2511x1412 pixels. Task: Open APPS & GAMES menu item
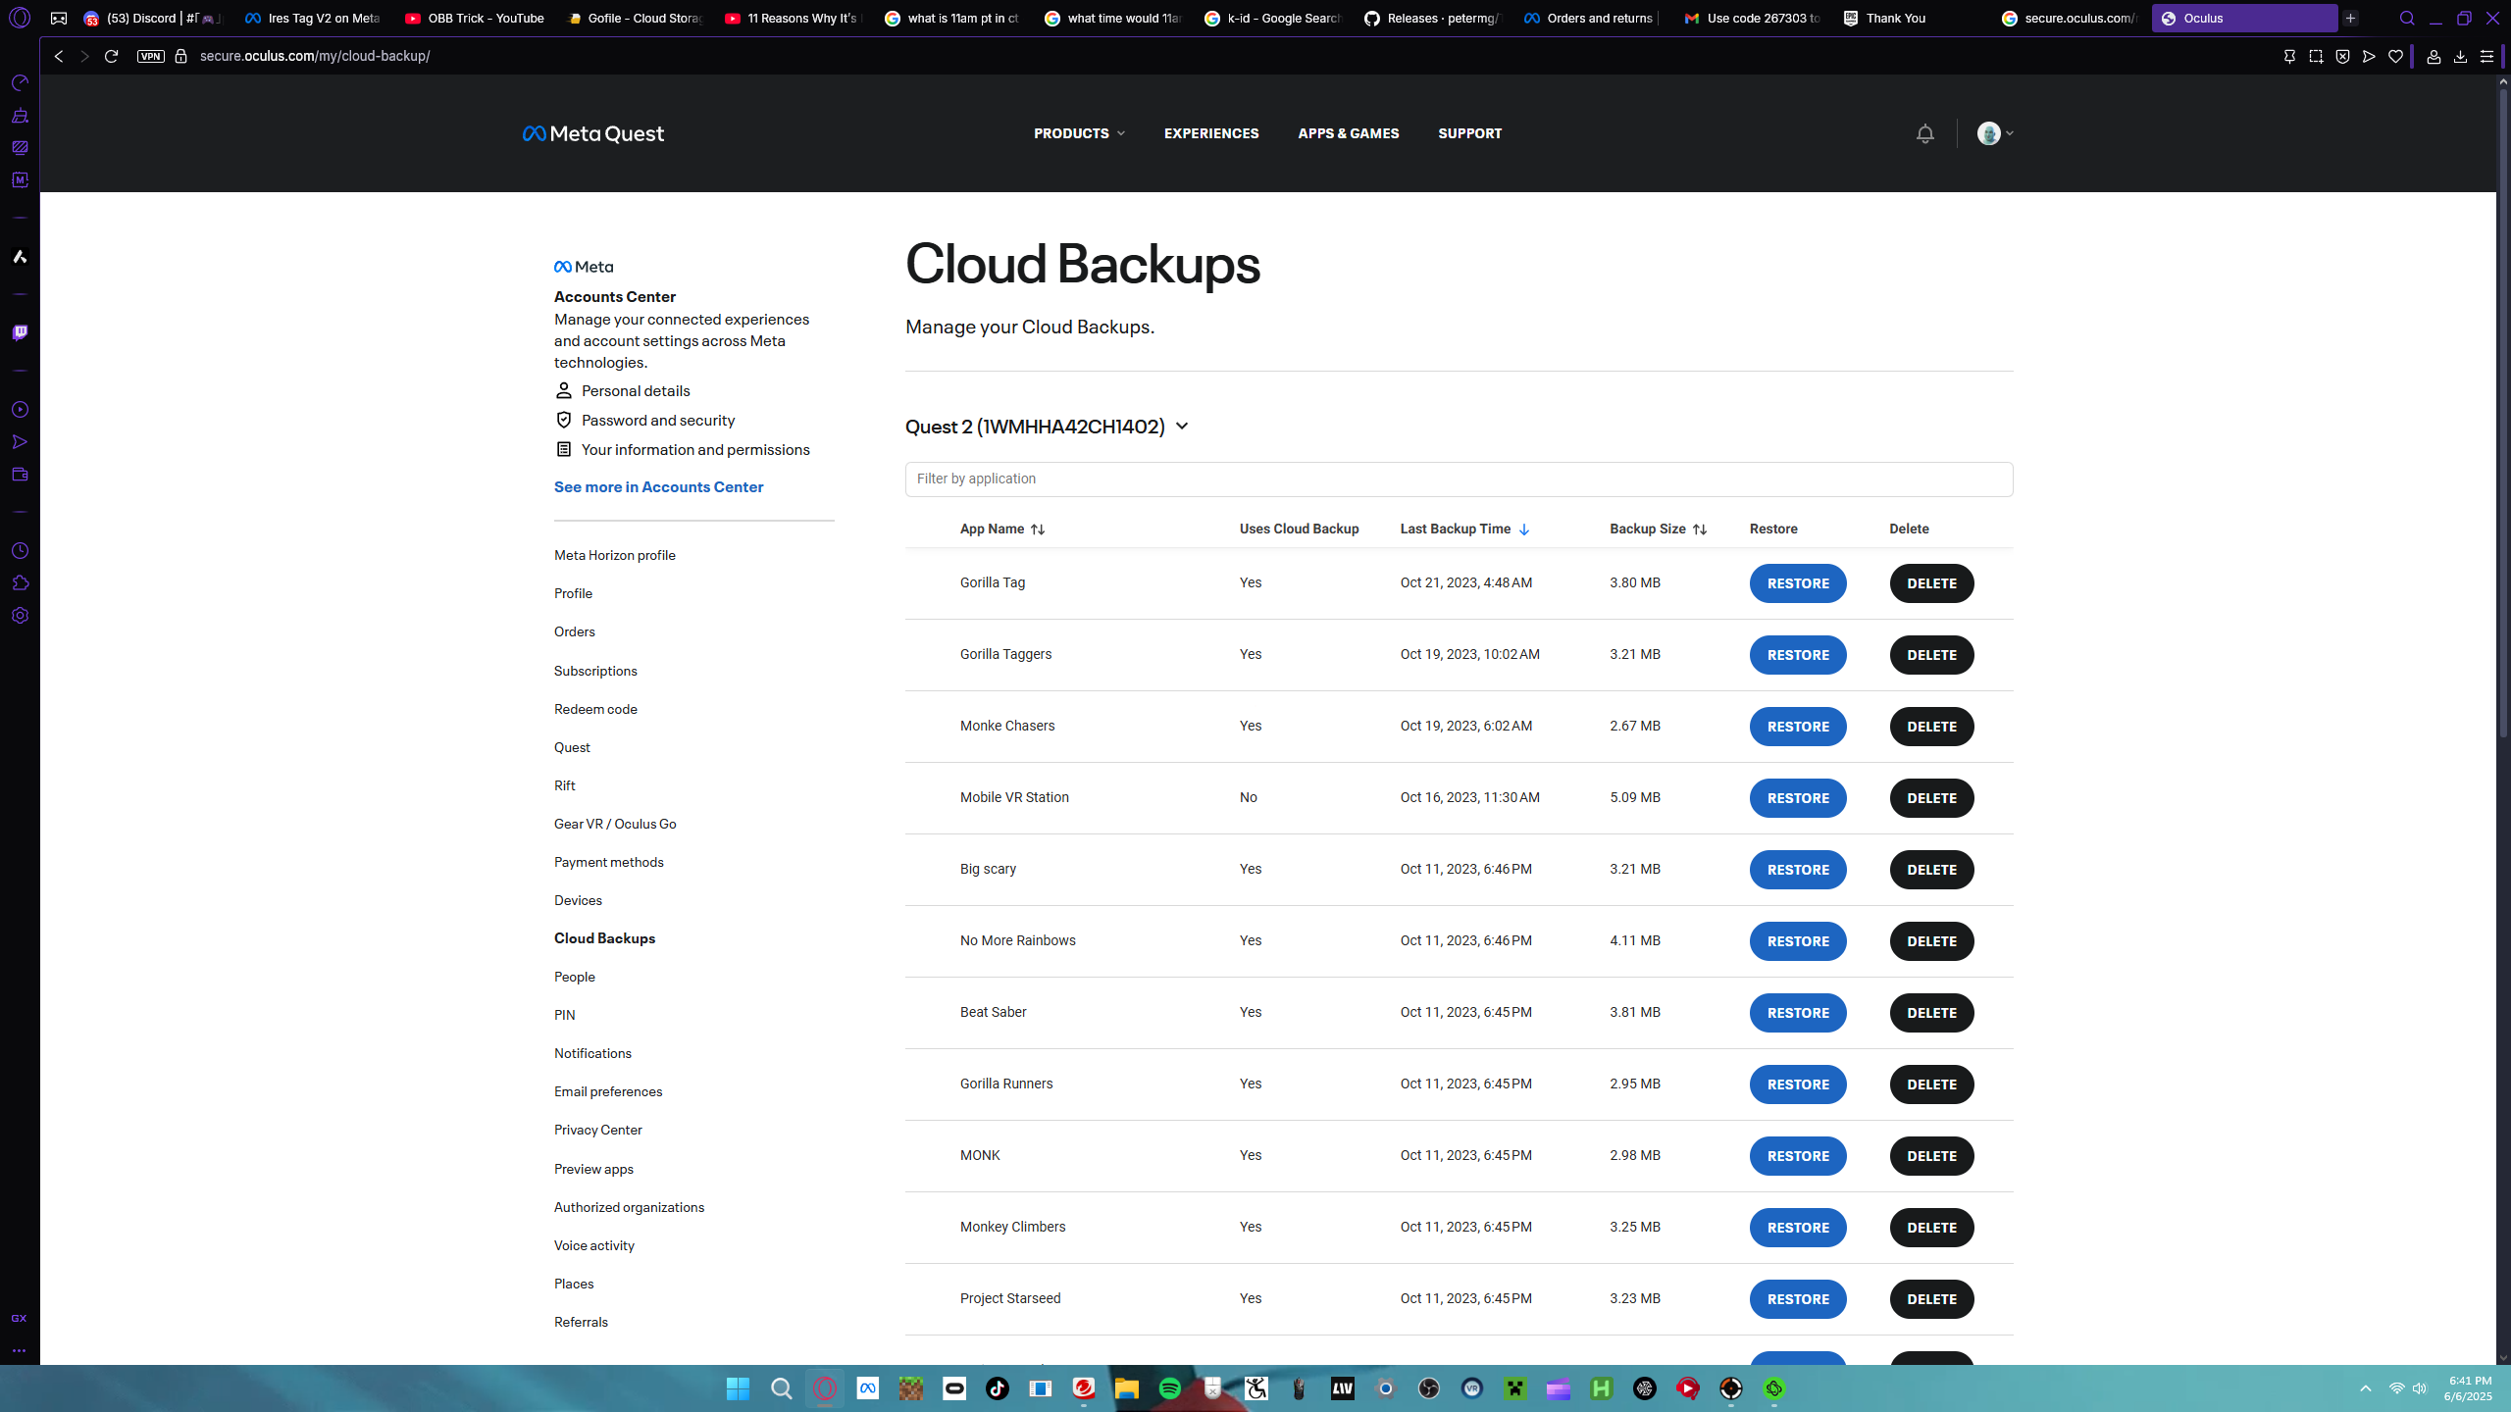[1349, 133]
